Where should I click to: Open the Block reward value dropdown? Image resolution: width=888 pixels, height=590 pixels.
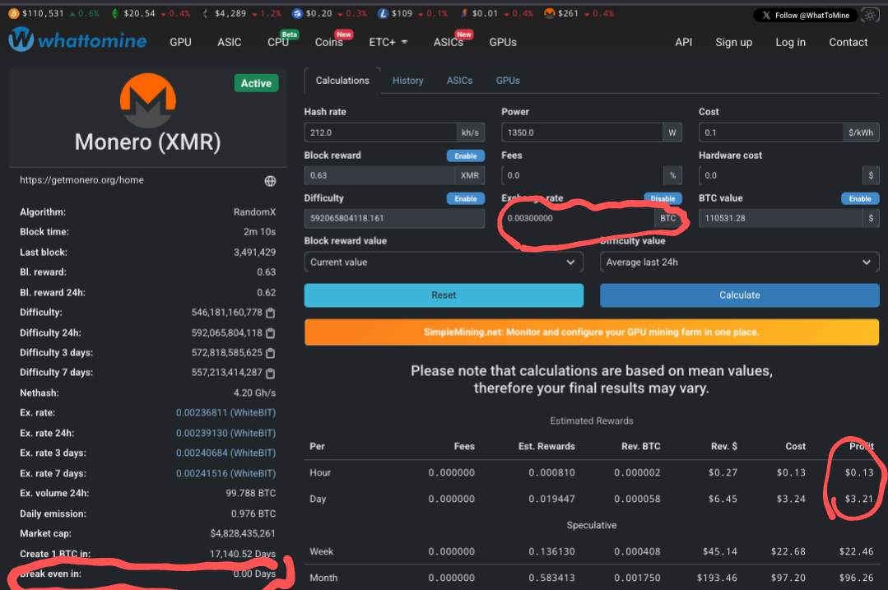click(444, 262)
